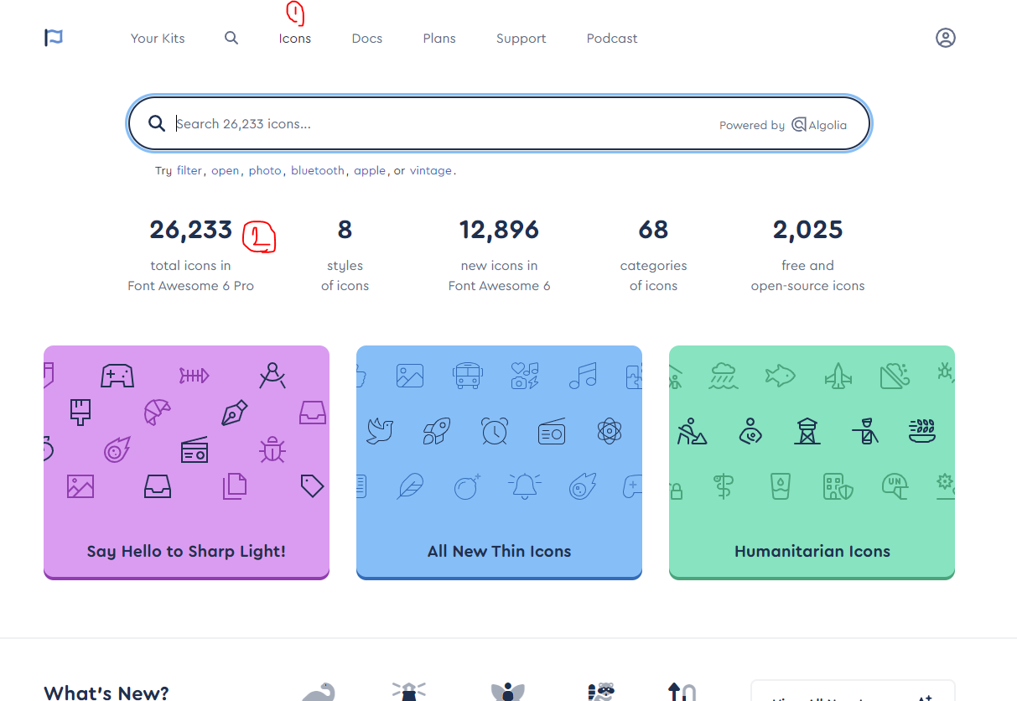Try the 'photo' suggested search link
The width and height of the screenshot is (1017, 701).
(x=265, y=170)
